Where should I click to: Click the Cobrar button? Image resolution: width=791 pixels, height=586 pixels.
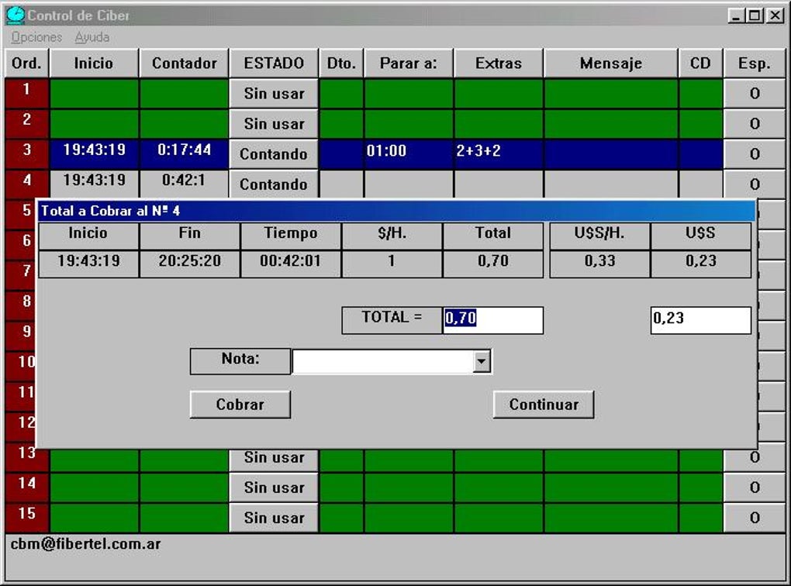click(x=239, y=404)
